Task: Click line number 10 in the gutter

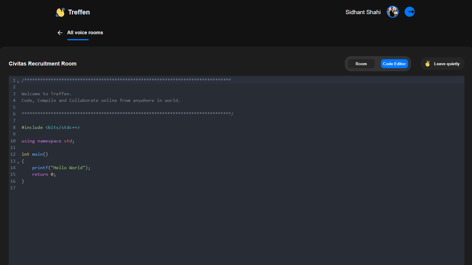Action: click(13, 141)
